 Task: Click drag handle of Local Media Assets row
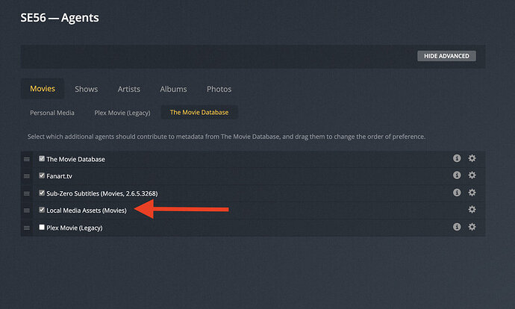click(27, 210)
